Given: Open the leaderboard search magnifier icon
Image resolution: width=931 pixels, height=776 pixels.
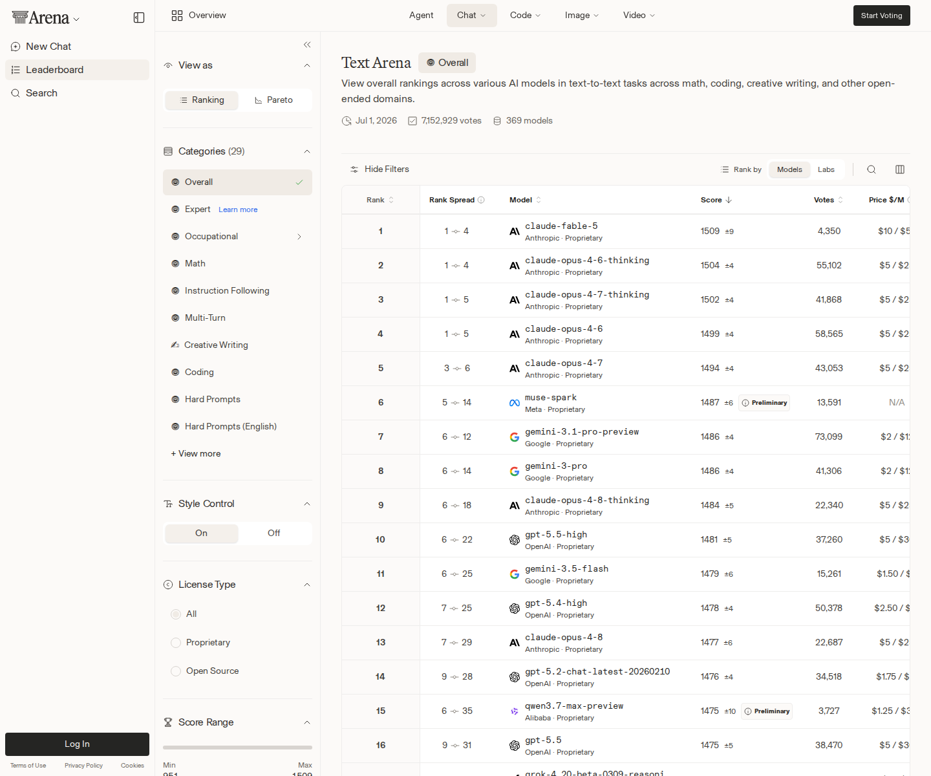Looking at the screenshot, I should tap(872, 169).
